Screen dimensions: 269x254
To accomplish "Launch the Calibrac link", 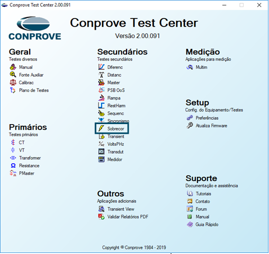I will (x=26, y=83).
